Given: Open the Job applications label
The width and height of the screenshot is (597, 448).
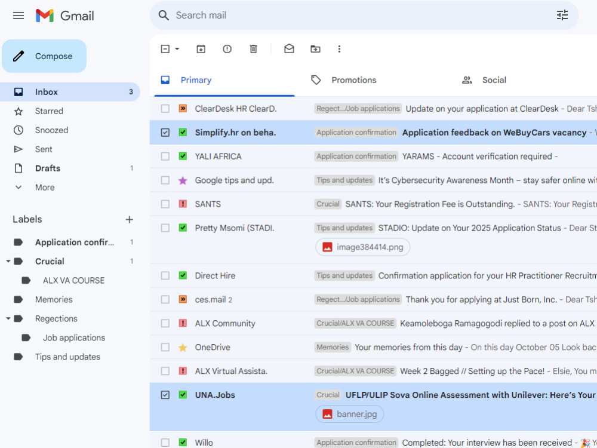Looking at the screenshot, I should coord(74,337).
